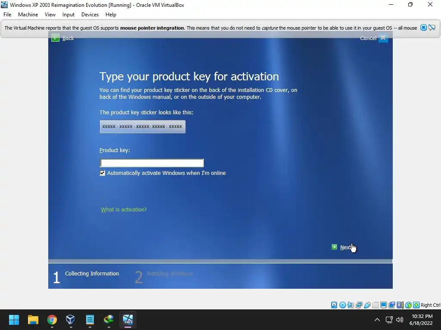Click the mouse integration indicator icon
441x330 pixels.
408,305
